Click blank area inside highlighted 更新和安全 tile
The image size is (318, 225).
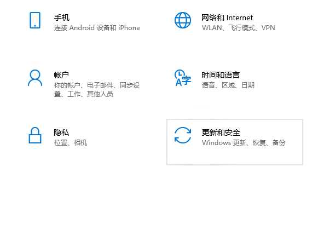234,156
